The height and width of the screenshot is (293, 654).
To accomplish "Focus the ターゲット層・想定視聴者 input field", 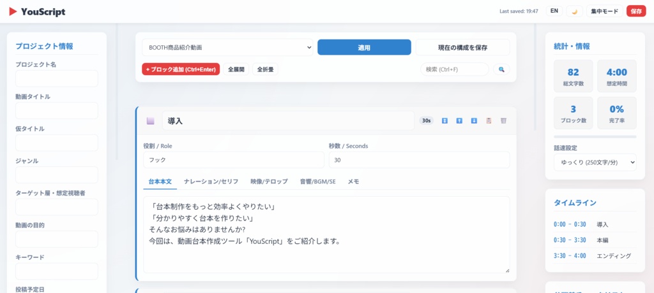I will tap(57, 207).
